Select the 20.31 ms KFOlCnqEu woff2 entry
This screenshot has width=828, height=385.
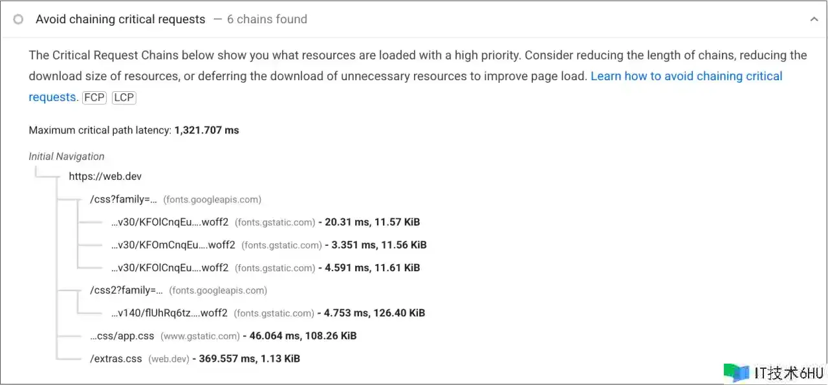170,222
